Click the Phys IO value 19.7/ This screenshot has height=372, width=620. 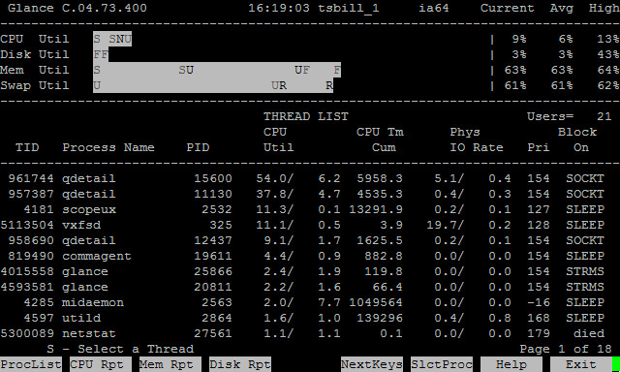pyautogui.click(x=446, y=225)
